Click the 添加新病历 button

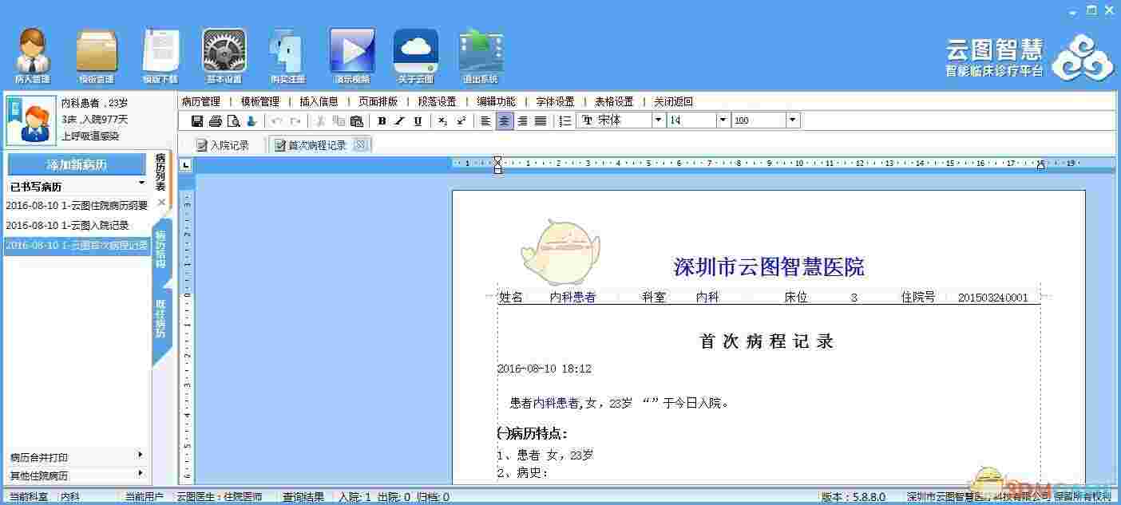pyautogui.click(x=76, y=164)
